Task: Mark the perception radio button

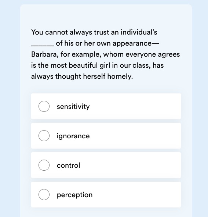Action: pyautogui.click(x=44, y=195)
